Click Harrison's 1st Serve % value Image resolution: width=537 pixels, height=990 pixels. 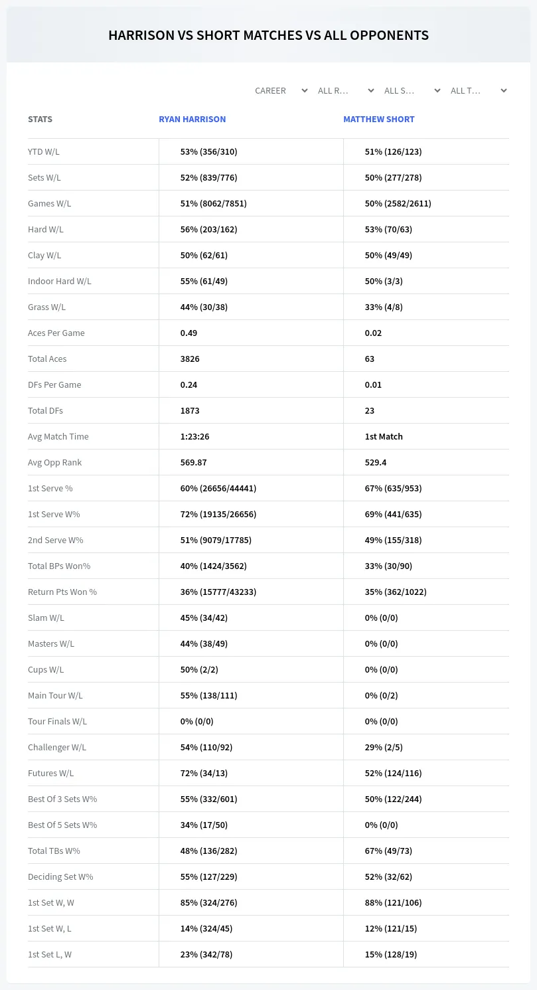point(218,488)
